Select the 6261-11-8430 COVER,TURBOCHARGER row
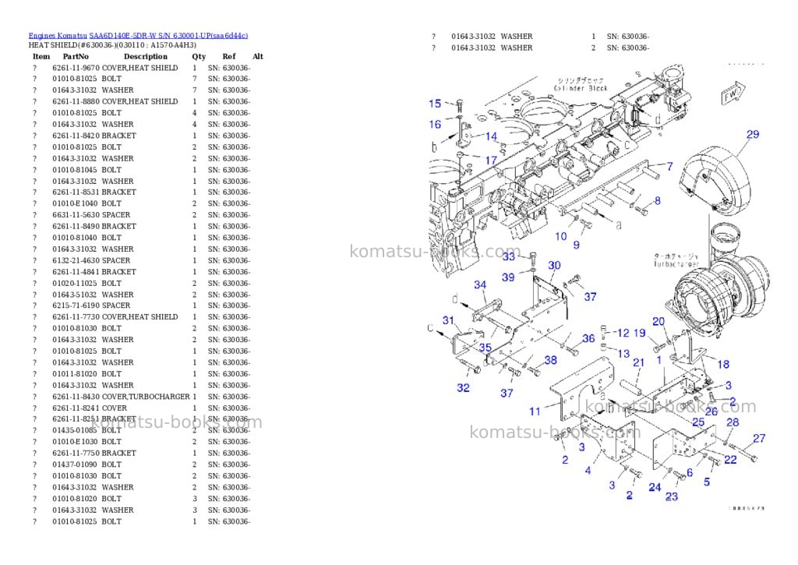 pyautogui.click(x=143, y=397)
